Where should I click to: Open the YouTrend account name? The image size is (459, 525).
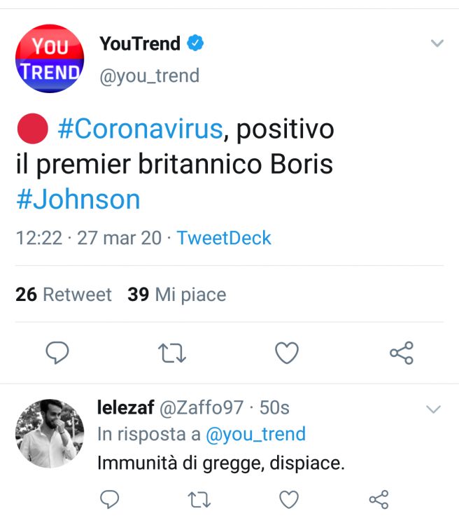click(140, 43)
